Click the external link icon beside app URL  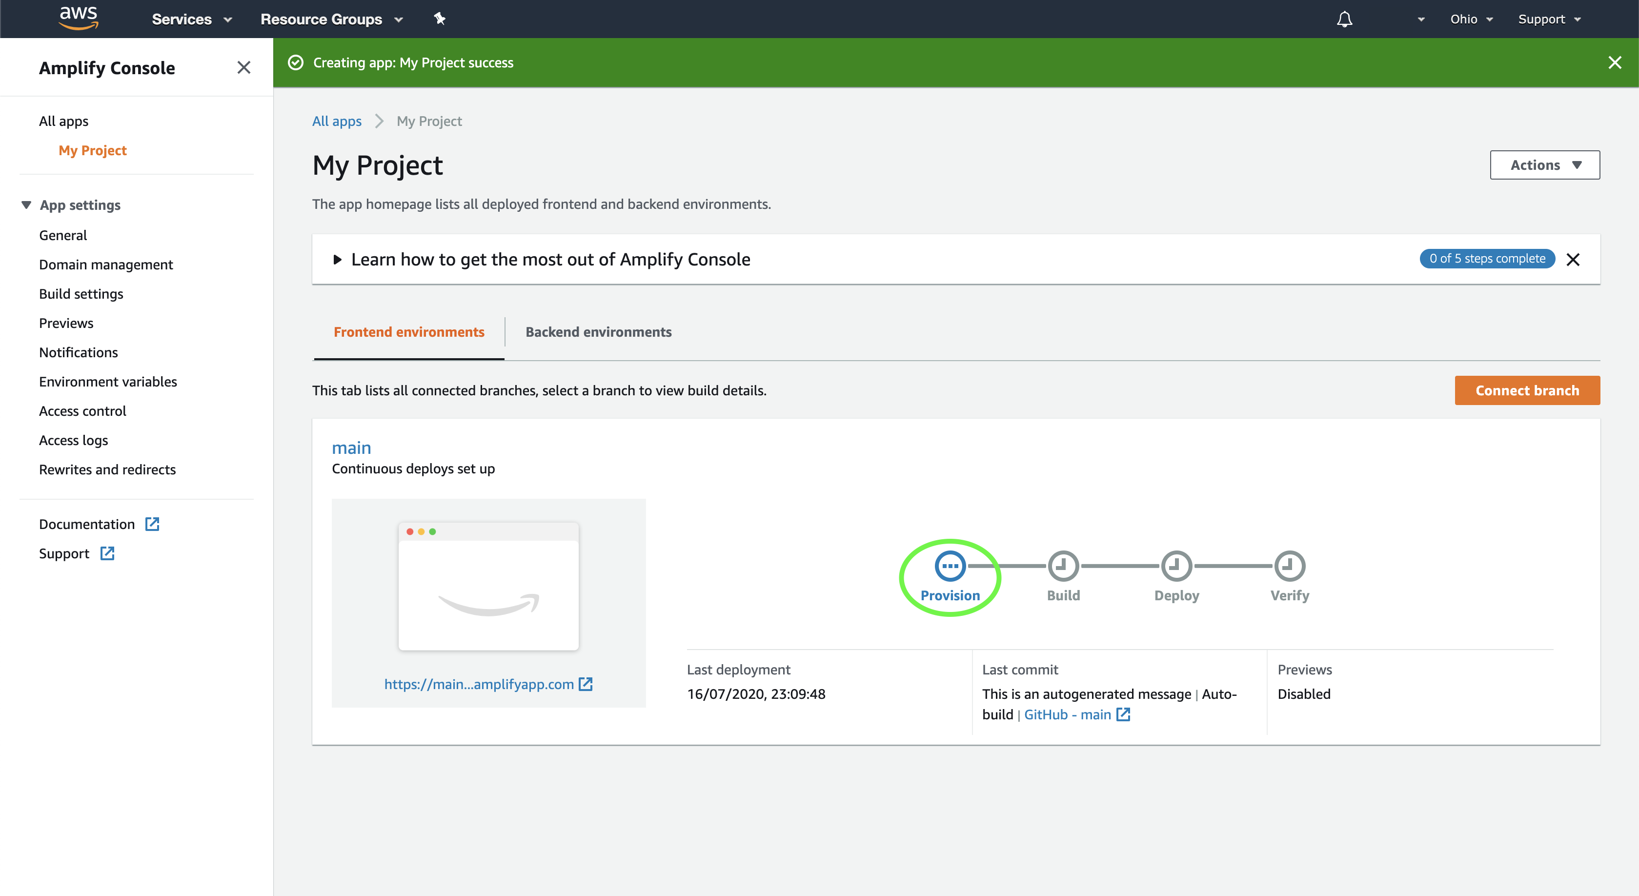click(x=586, y=684)
